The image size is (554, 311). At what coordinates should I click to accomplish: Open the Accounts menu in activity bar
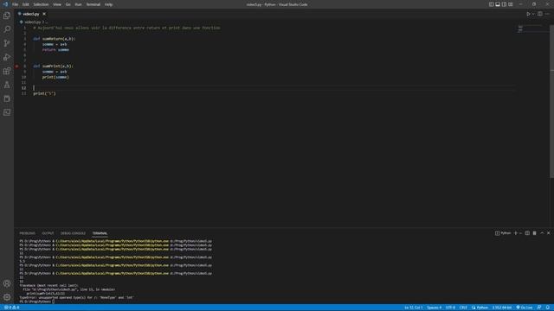[x=7, y=283]
